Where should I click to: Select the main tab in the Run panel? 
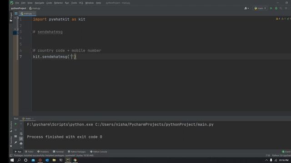(x=27, y=119)
